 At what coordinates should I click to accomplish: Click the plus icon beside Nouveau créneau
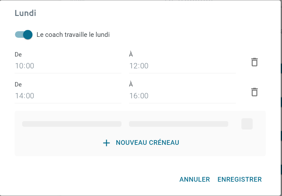(106, 143)
